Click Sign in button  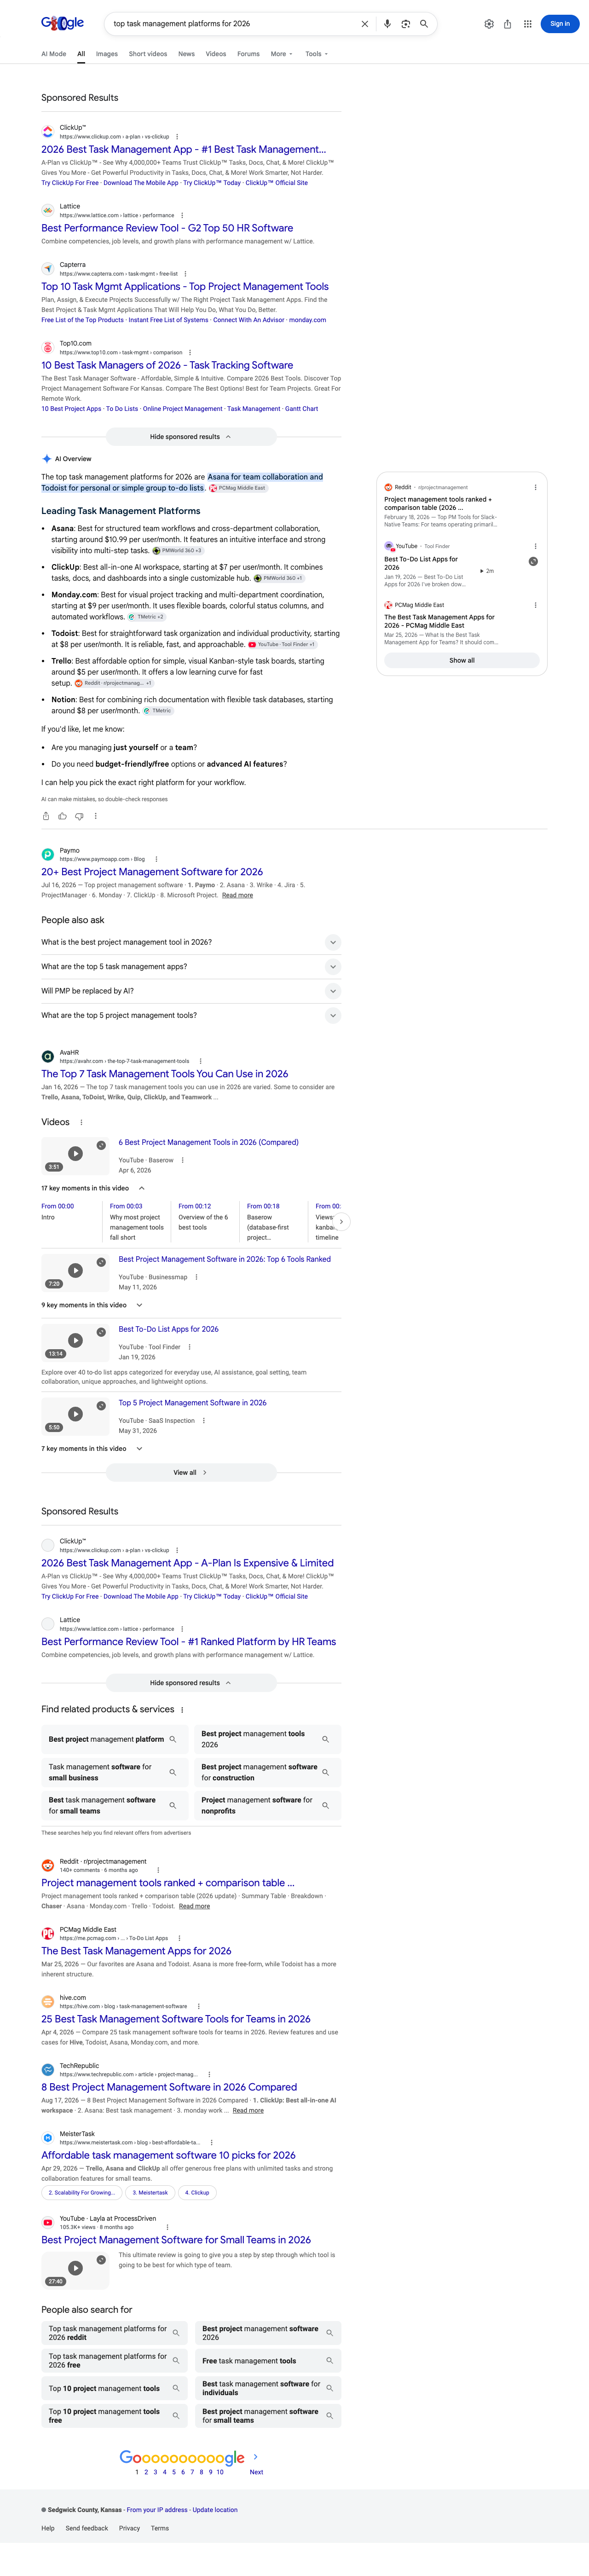(x=560, y=24)
